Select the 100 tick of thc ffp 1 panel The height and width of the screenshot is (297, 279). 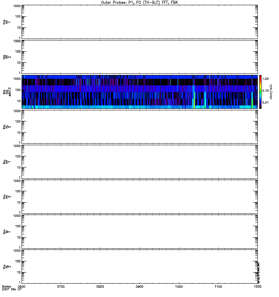(x=18, y=226)
